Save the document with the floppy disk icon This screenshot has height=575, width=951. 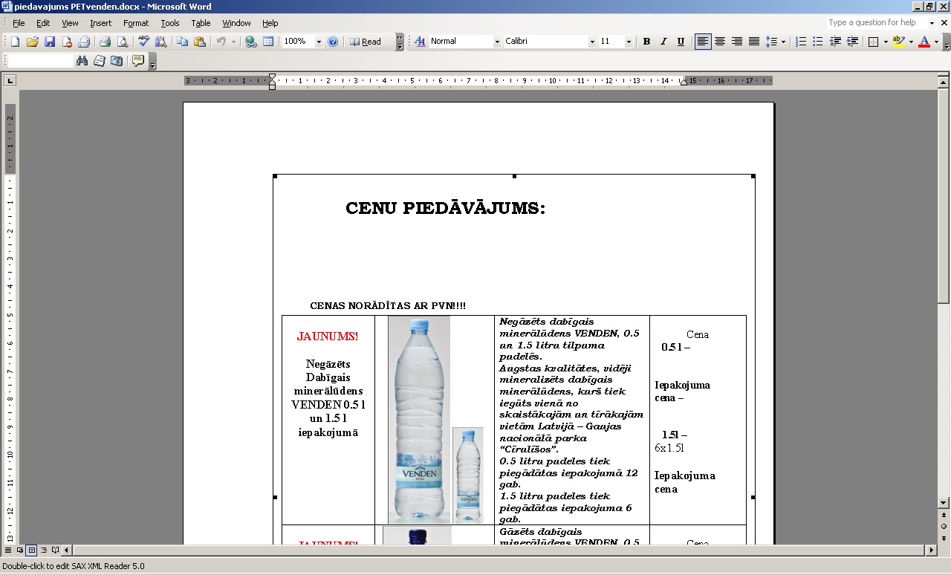[50, 42]
